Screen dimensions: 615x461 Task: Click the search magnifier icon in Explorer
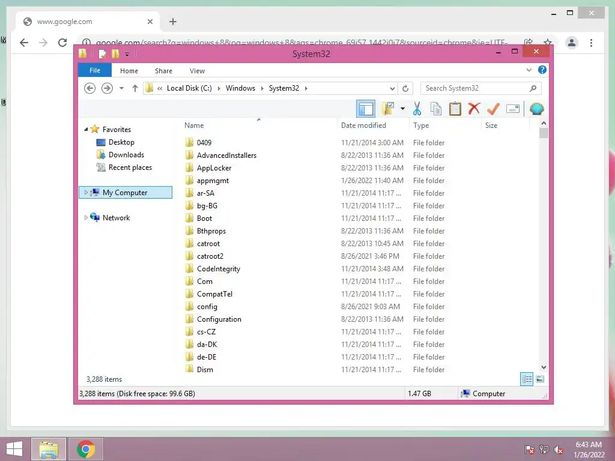click(533, 88)
